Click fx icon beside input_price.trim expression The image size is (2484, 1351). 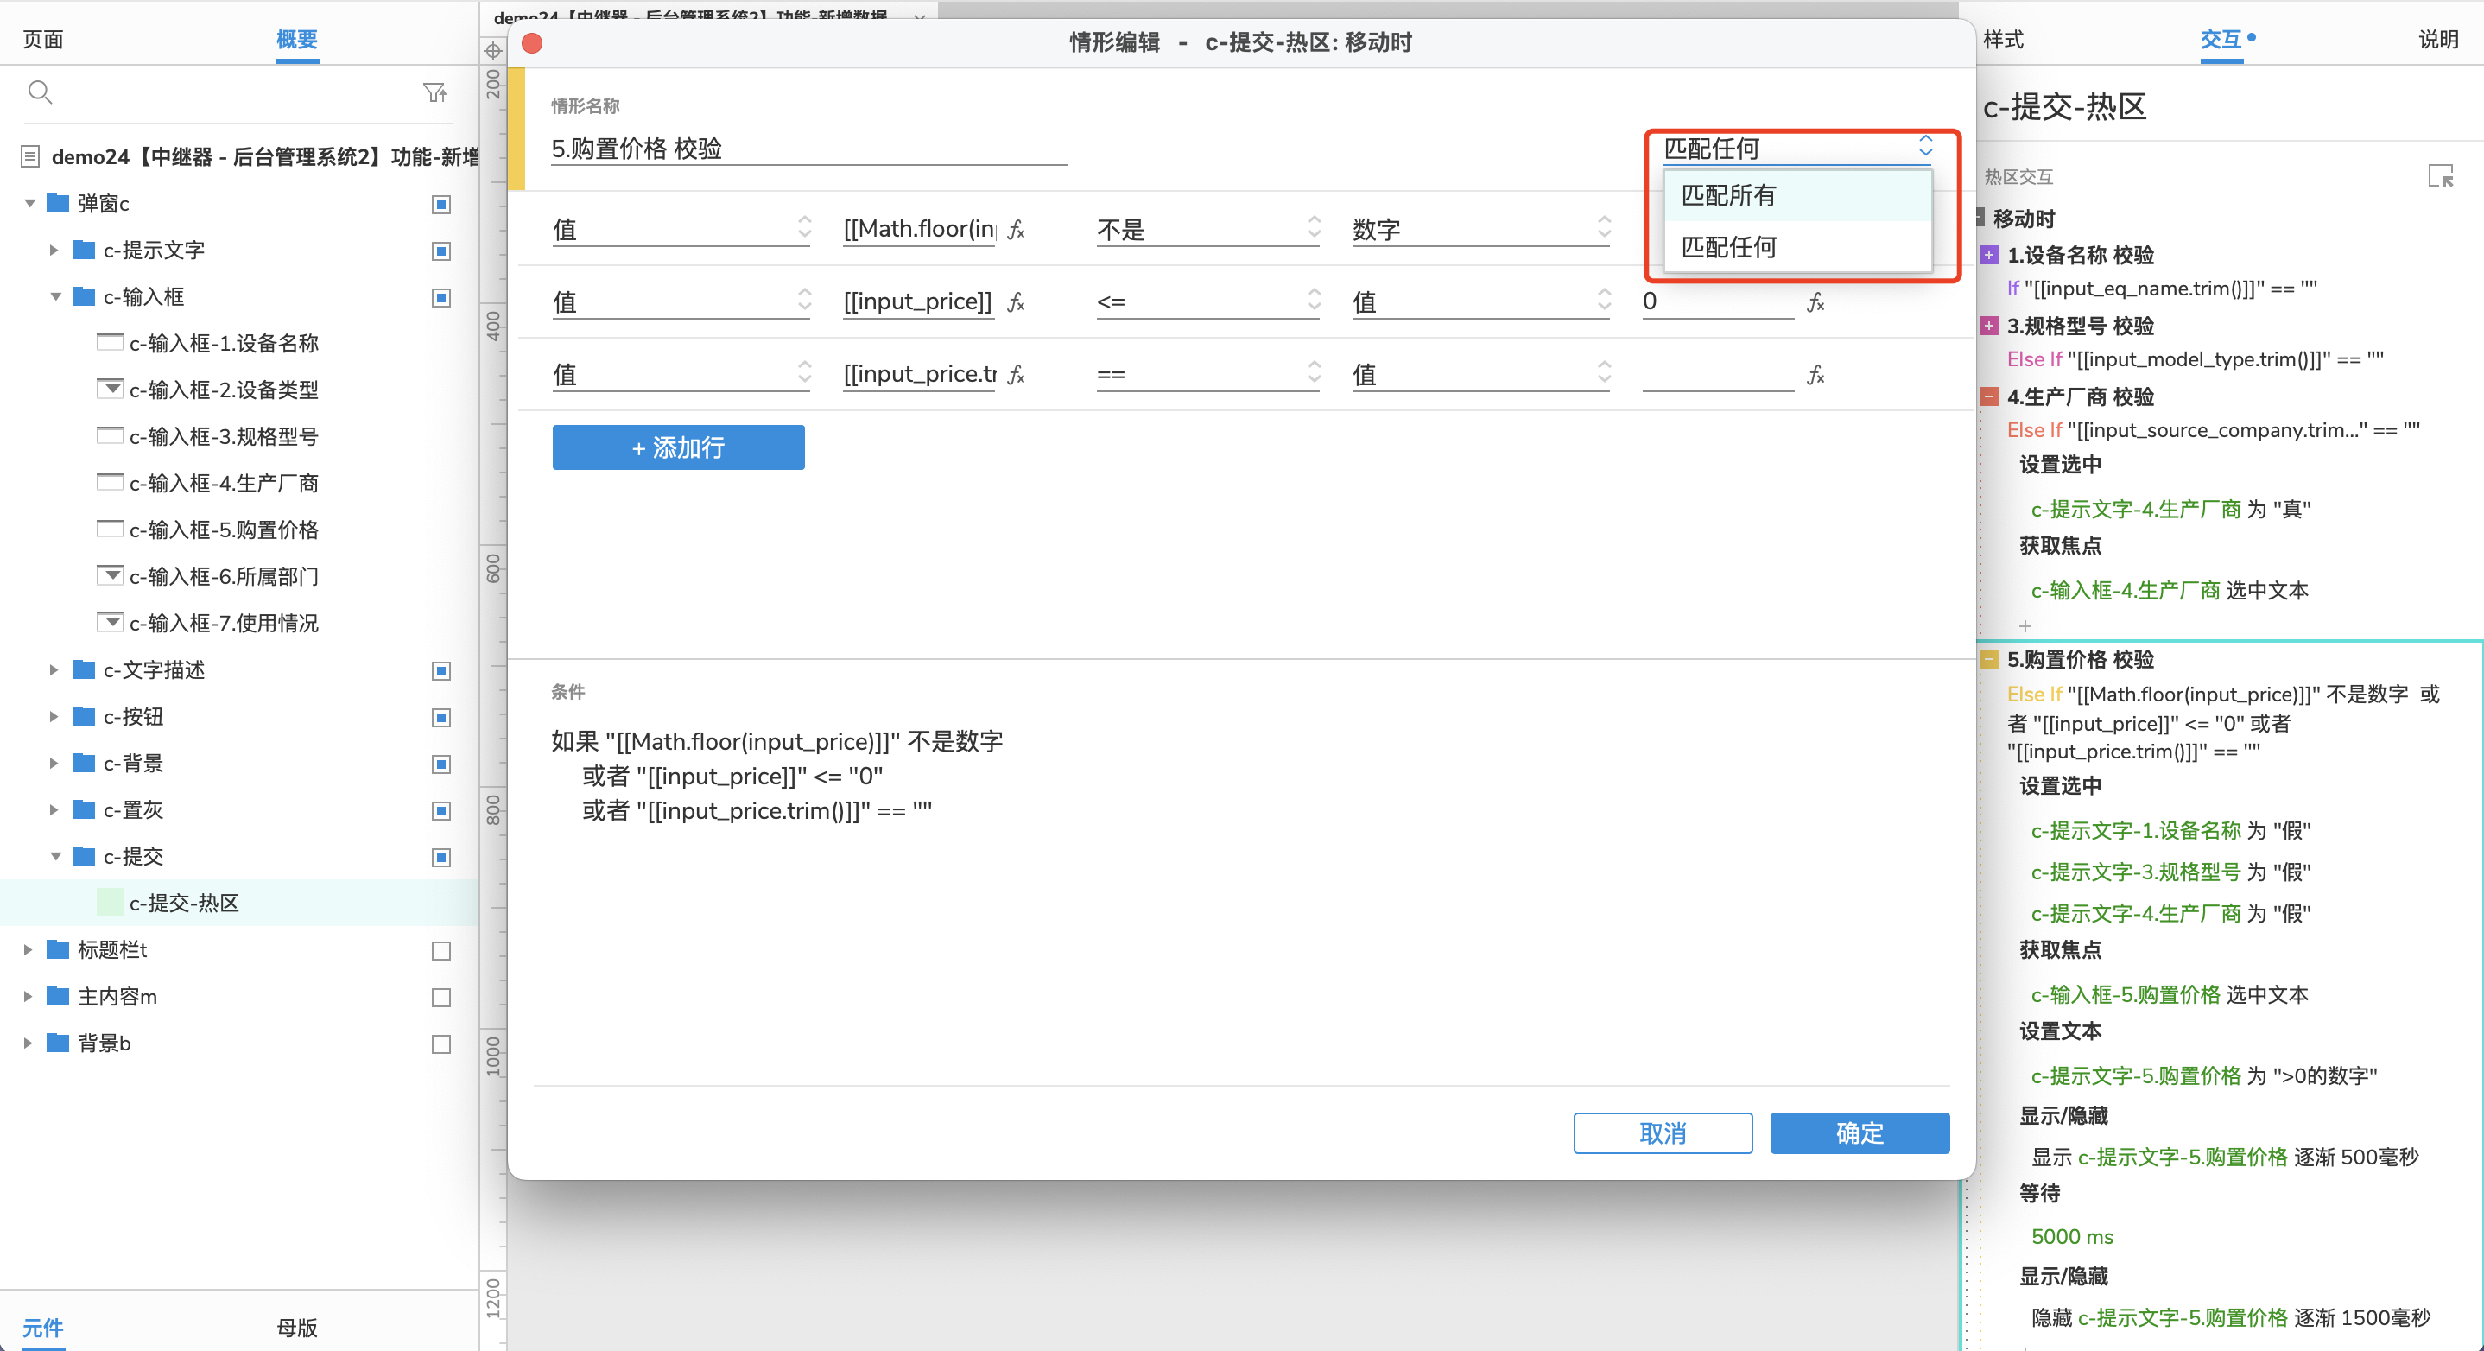1017,374
